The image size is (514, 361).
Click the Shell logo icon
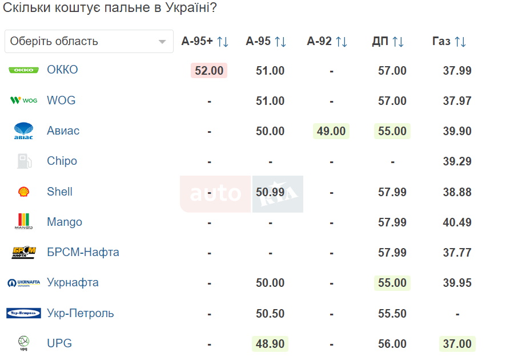point(23,192)
